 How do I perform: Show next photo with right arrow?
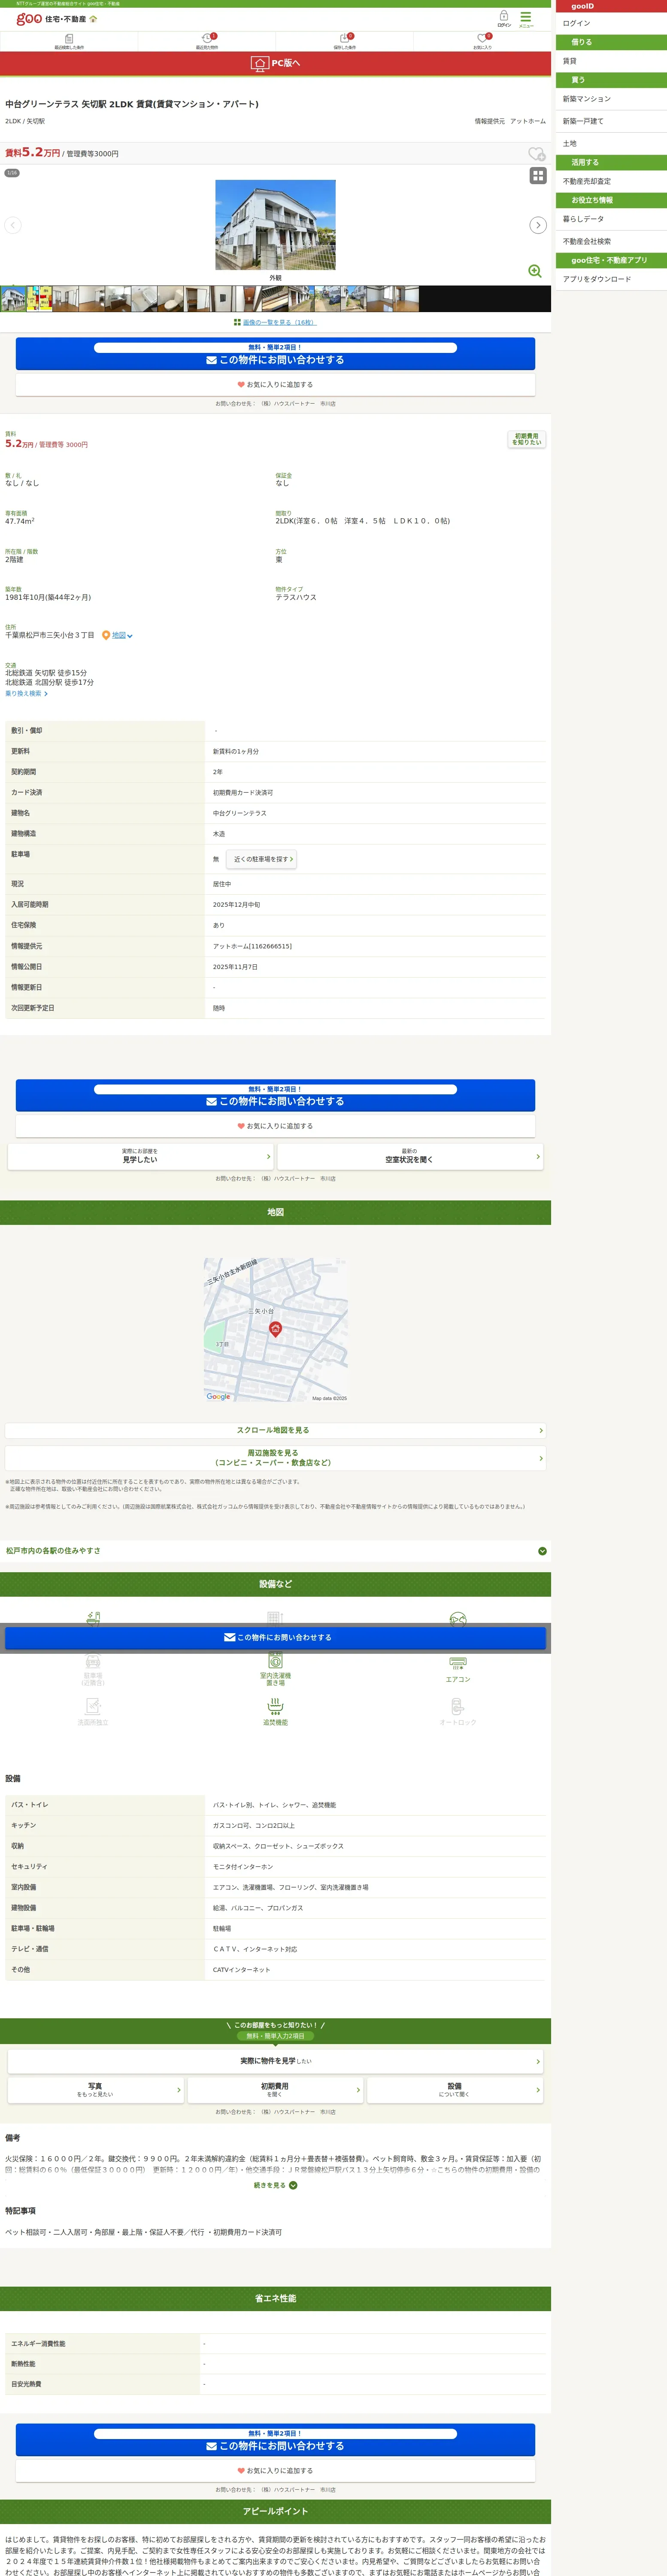(538, 225)
